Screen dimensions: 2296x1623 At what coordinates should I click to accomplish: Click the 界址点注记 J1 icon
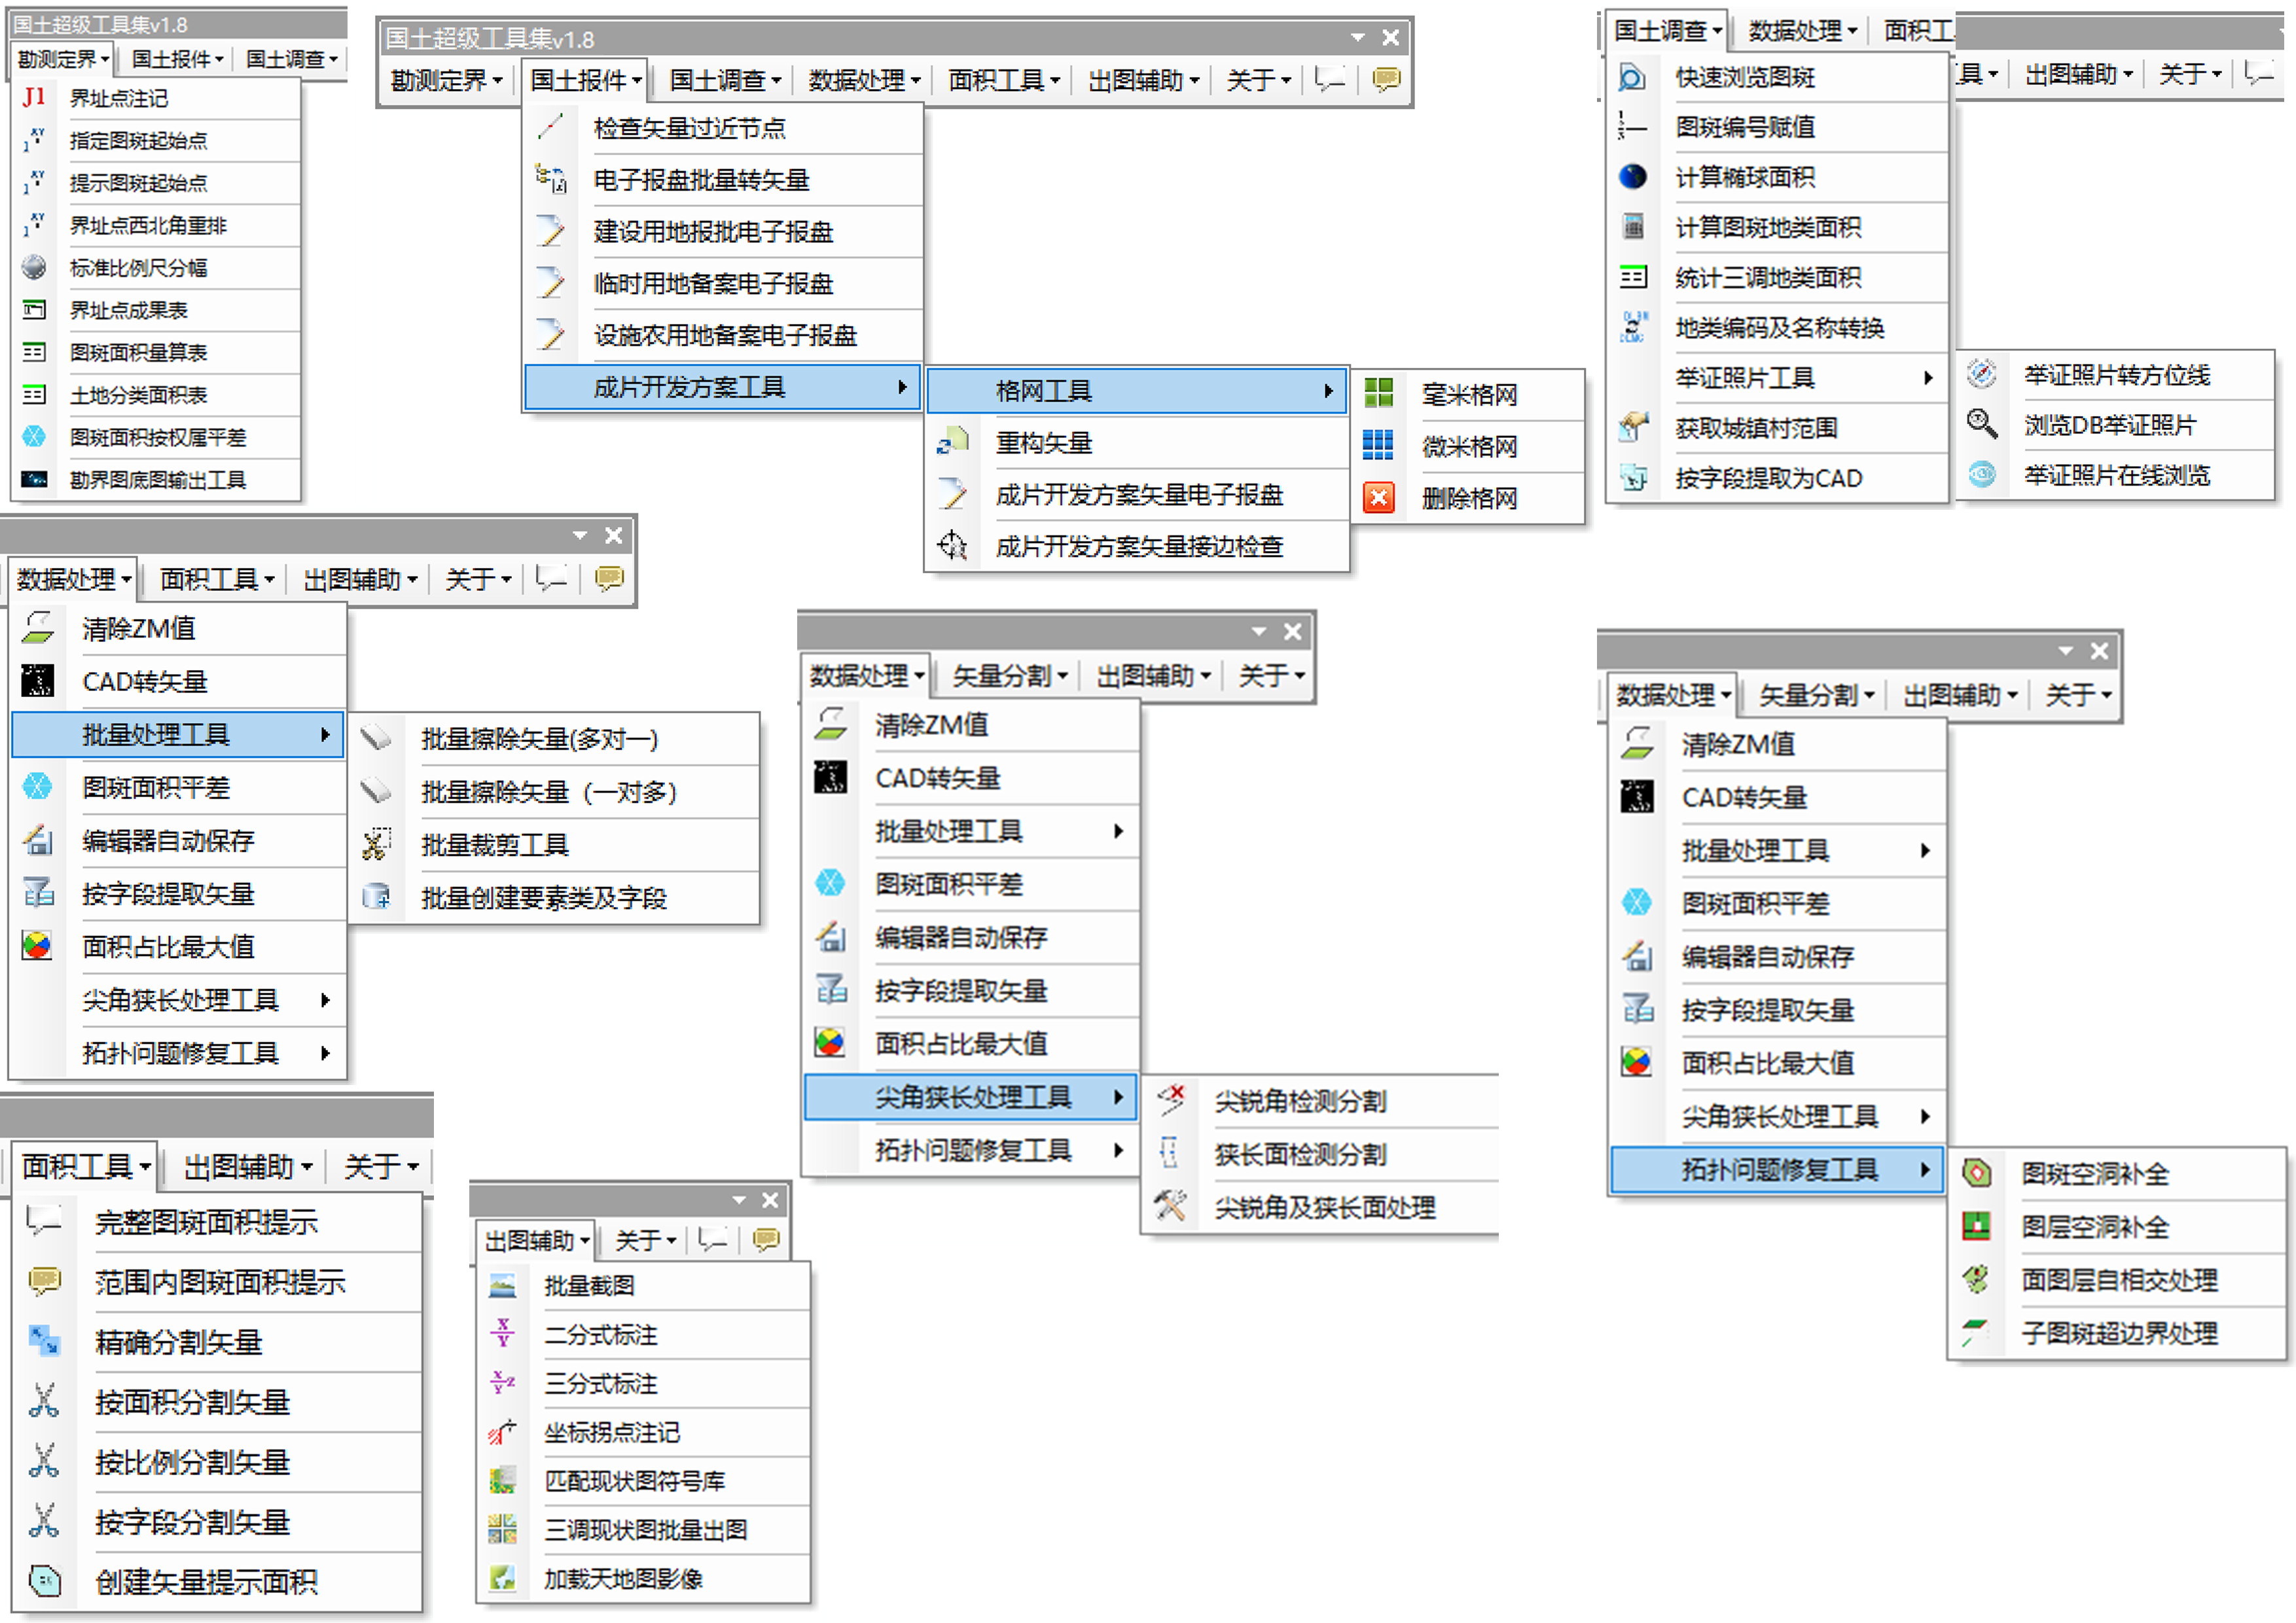(34, 97)
